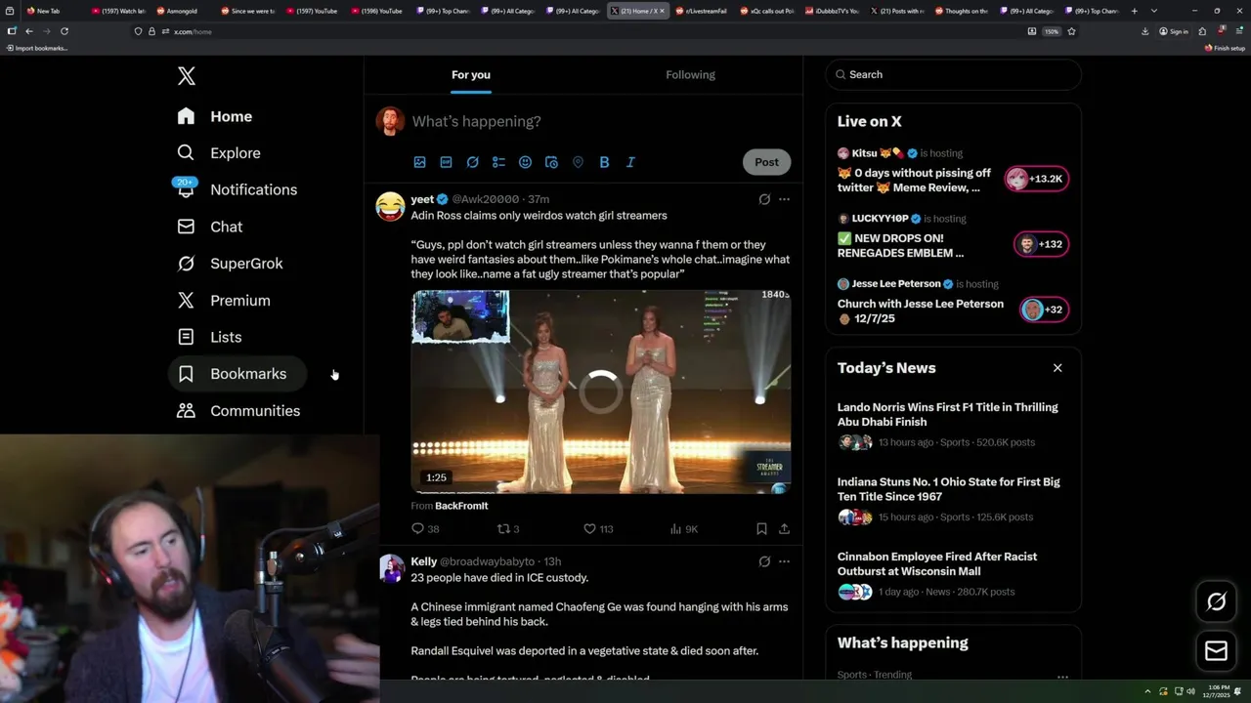
Task: Expand the list all tabs chevron
Action: pyautogui.click(x=1154, y=11)
